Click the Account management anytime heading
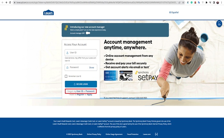Image resolution: width=224 pixels, height=138 pixels. click(x=128, y=45)
